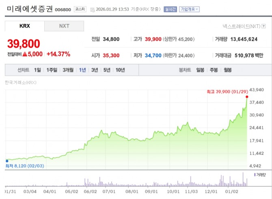Image resolution: width=272 pixels, height=199 pixels.
Task: Click the 코스피 market badge
Action: click(80, 9)
